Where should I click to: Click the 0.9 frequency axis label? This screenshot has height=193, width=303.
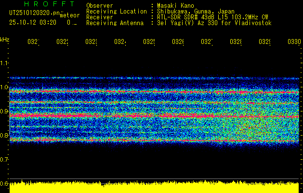click(x=4, y=111)
